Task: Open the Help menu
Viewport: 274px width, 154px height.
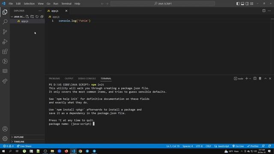Action: [77, 4]
